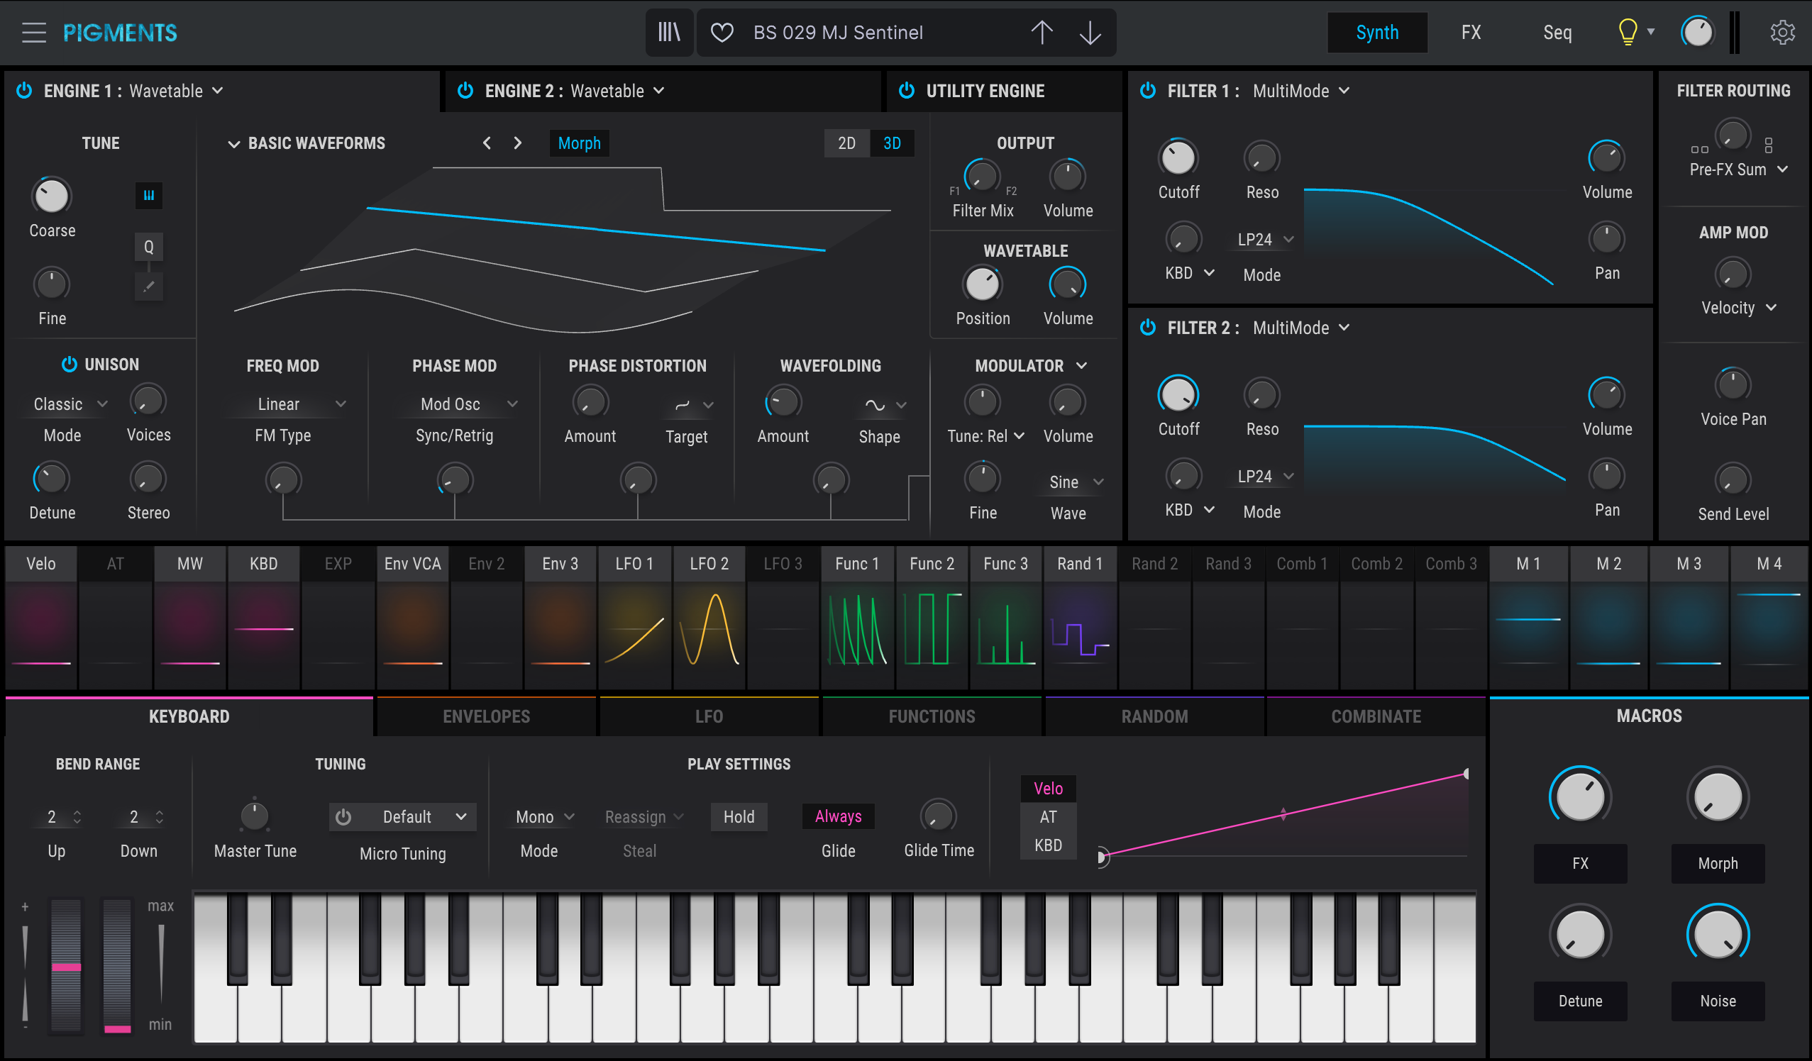The width and height of the screenshot is (1812, 1061).
Task: Toggle Filter 2 power button
Action: [1148, 328]
